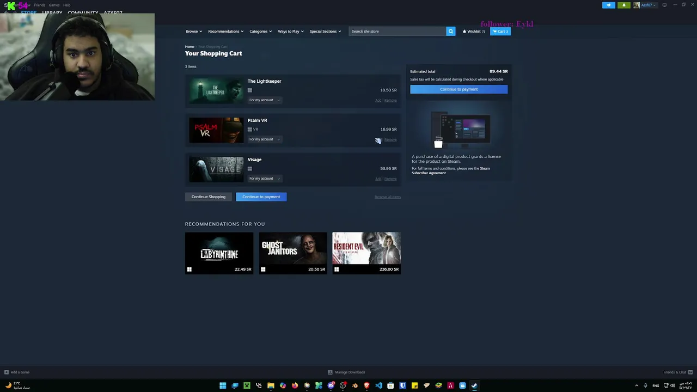Image resolution: width=697 pixels, height=392 pixels.
Task: Open the Wishlist button
Action: tap(474, 31)
